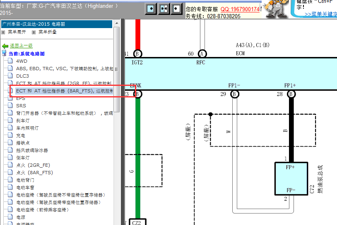
Task: Click the green back arrow icon
Action: pos(5,46)
